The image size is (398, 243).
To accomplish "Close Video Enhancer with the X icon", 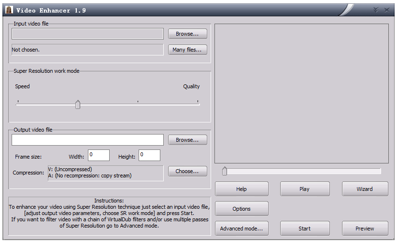I will (x=387, y=10).
